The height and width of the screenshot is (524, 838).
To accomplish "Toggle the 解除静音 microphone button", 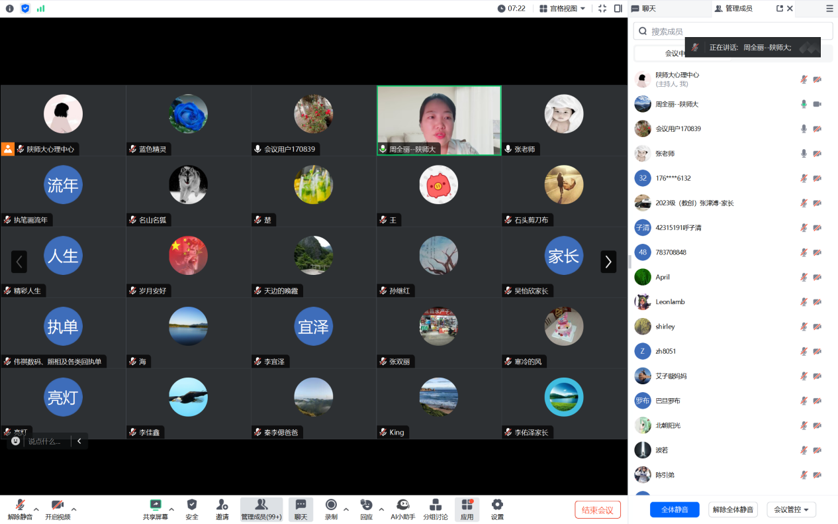I will [20, 509].
